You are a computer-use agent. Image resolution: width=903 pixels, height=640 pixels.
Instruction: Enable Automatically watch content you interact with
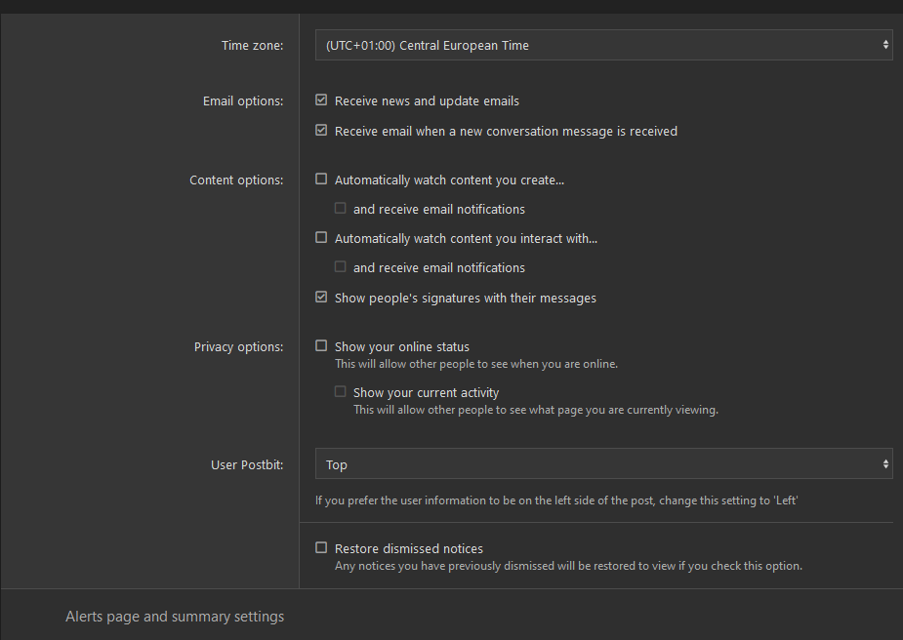[x=321, y=238]
